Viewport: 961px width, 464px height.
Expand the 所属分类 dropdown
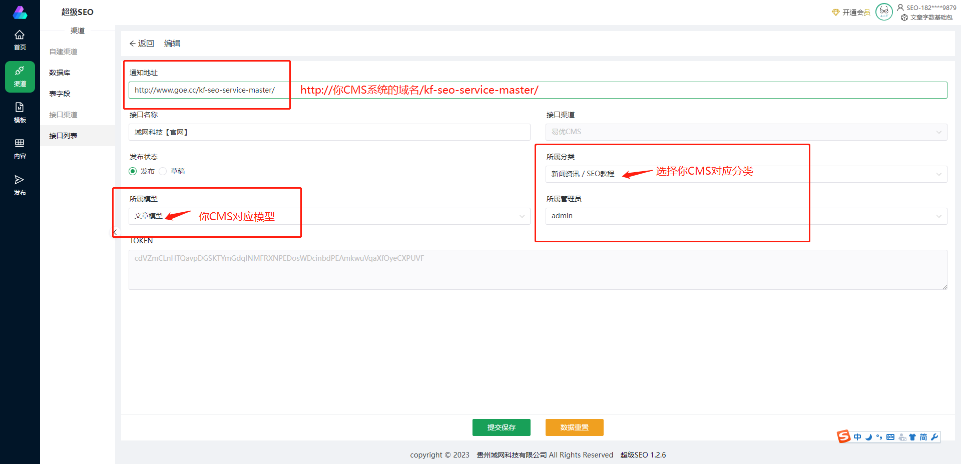tap(938, 174)
